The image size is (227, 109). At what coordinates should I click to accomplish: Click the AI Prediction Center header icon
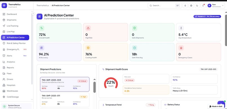pos(39,17)
